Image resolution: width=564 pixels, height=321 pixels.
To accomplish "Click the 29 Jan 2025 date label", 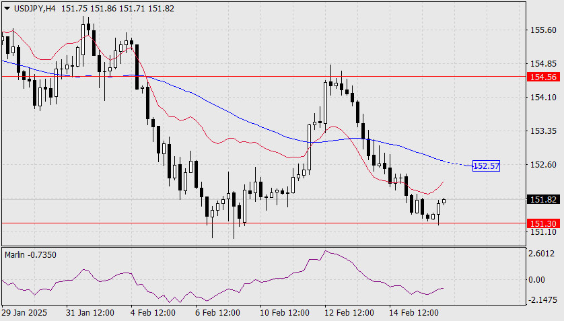I will [24, 313].
